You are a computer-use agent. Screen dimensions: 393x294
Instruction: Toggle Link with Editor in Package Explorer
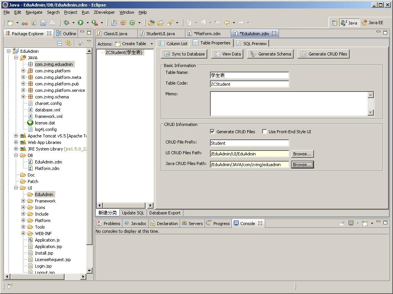pyautogui.click(x=68, y=43)
